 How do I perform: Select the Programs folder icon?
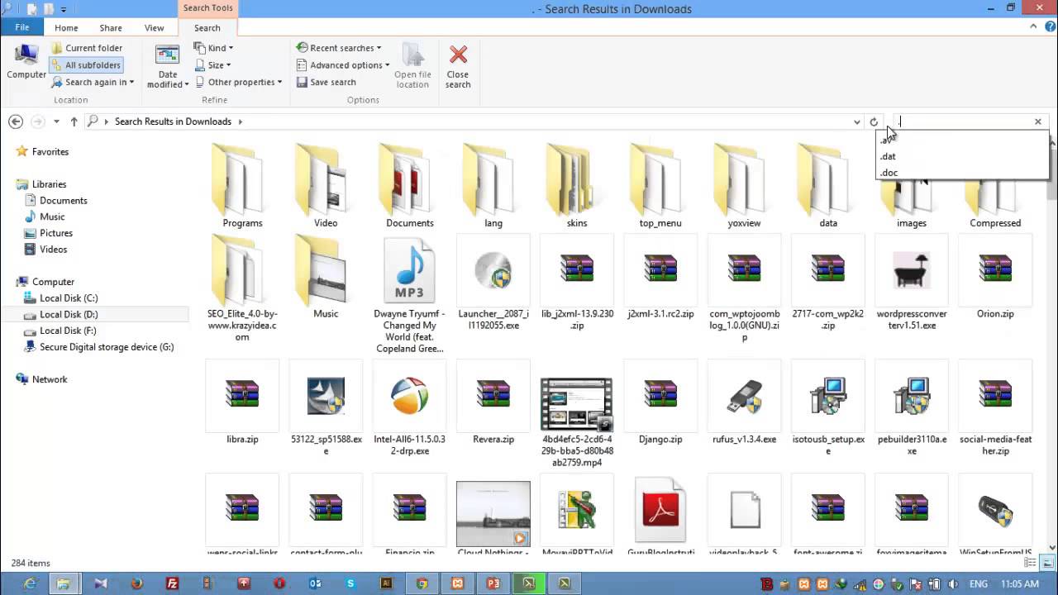[x=242, y=180]
